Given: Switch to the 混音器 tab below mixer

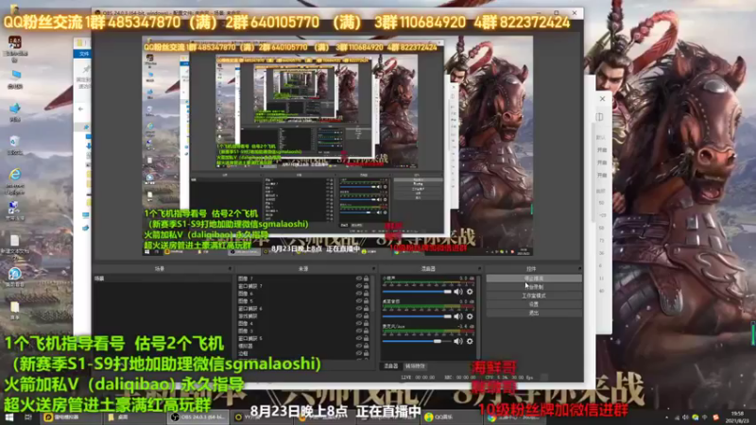Looking at the screenshot, I should (x=390, y=366).
